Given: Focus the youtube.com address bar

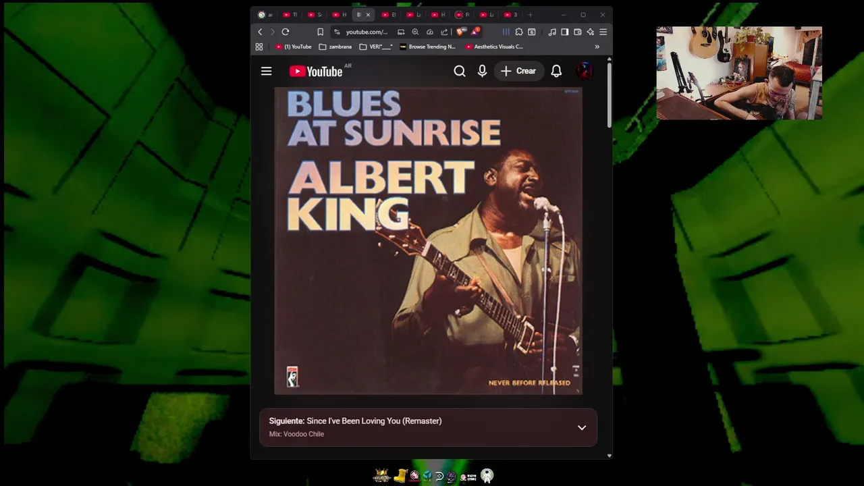Looking at the screenshot, I should coord(367,32).
